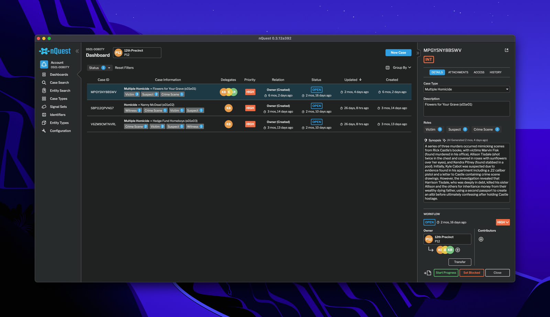Select case row SBP112QPVNG7
Screen dimensions: 550x317
pos(249,108)
